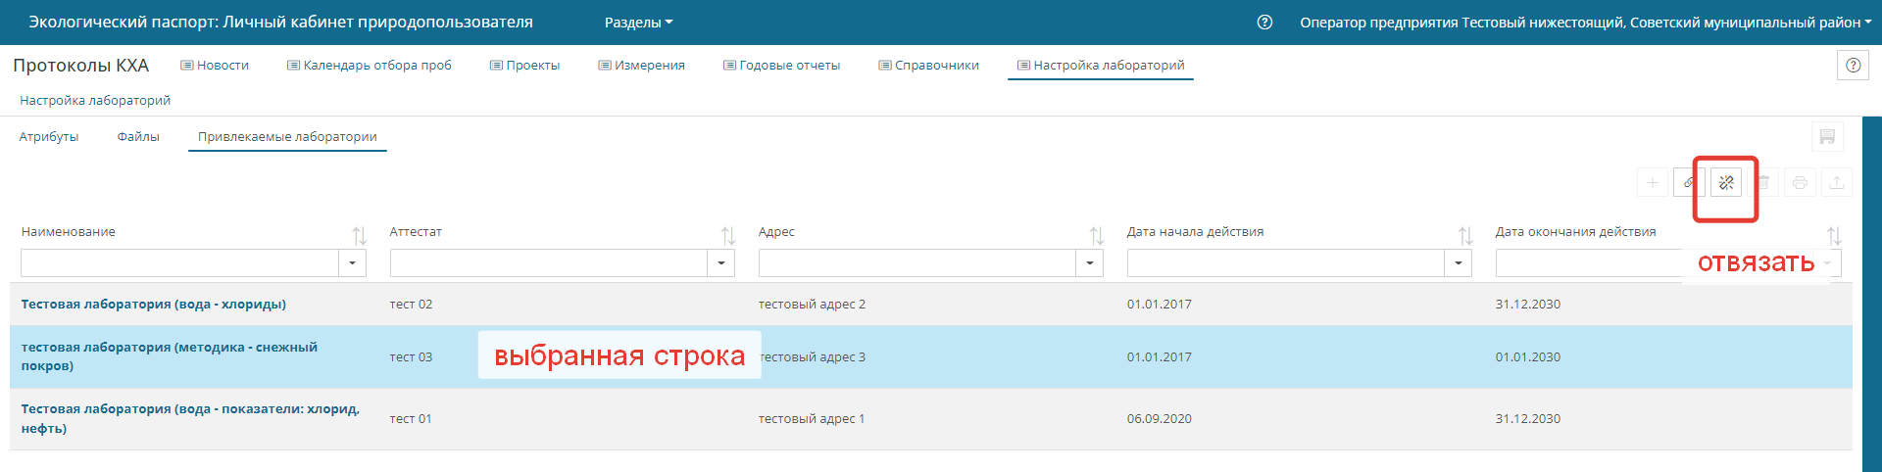Click the upload export icon
1882x472 pixels.
pos(1837,183)
